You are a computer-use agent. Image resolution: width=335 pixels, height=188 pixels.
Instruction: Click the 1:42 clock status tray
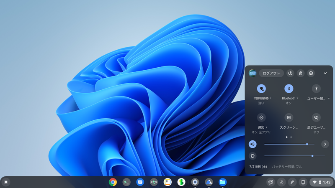tap(321, 182)
